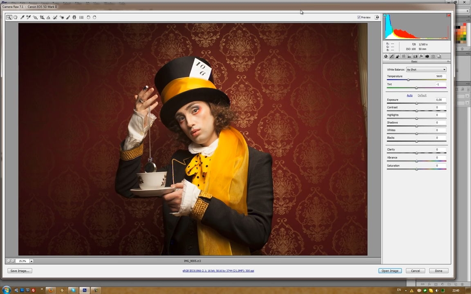Image resolution: width=471 pixels, height=294 pixels.
Task: Click the Default tone link
Action: pyautogui.click(x=422, y=96)
